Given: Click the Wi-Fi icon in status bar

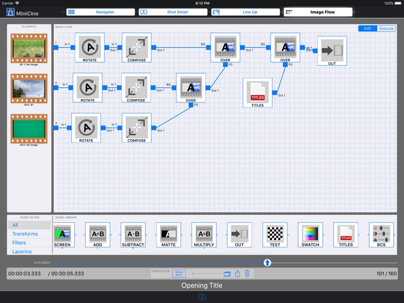Looking at the screenshot, I should pos(17,3).
